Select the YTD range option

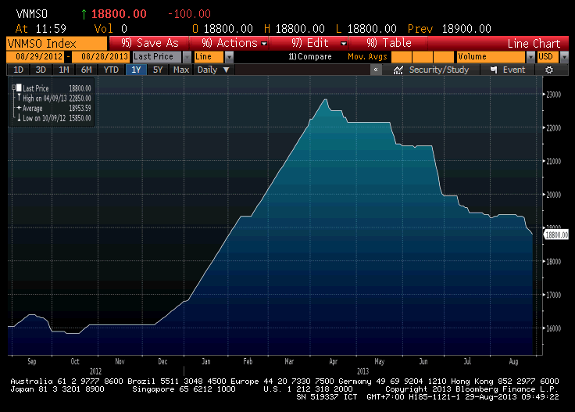[x=111, y=70]
